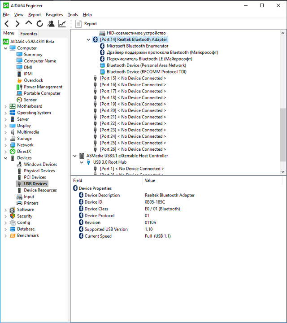Collapse the Computer tree node
This screenshot has height=323, width=287.
pyautogui.click(x=5, y=48)
